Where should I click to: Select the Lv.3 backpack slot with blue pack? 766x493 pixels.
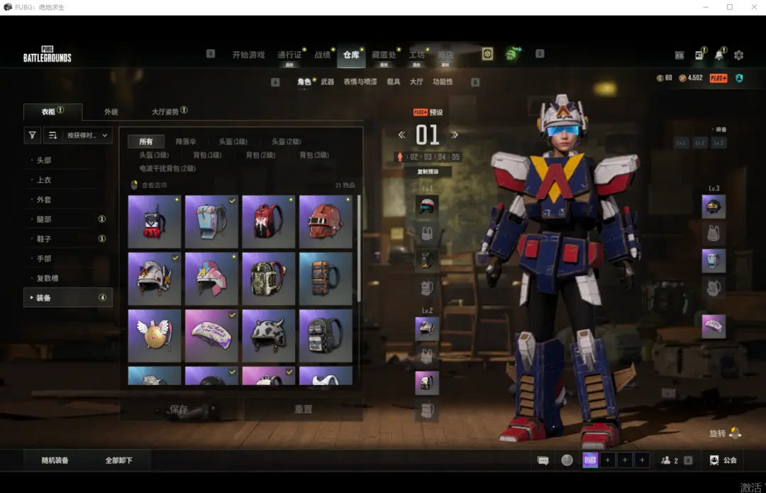point(714,260)
